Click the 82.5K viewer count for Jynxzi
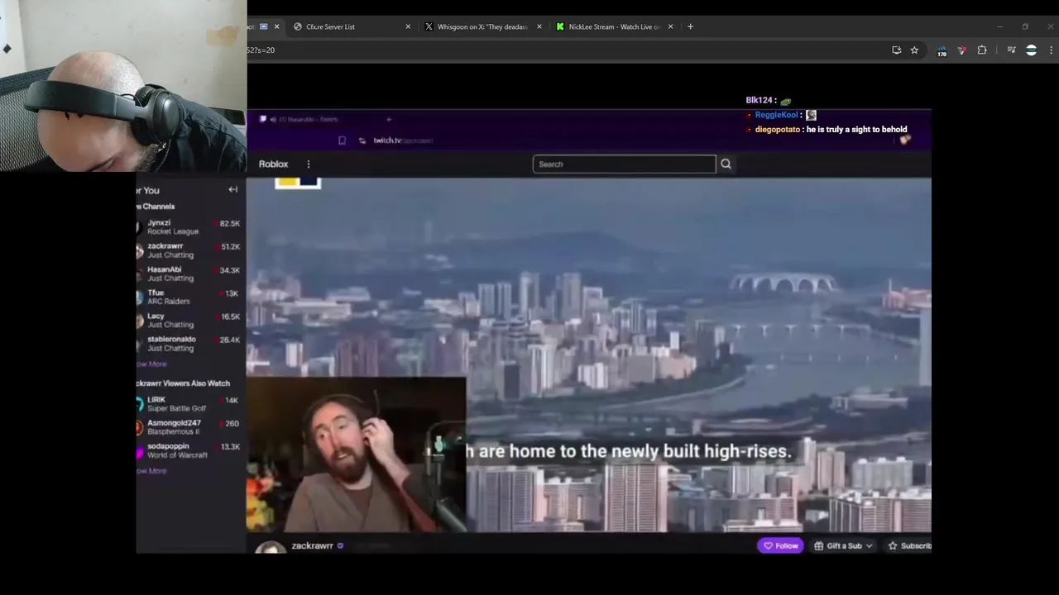1059x595 pixels. [x=228, y=223]
